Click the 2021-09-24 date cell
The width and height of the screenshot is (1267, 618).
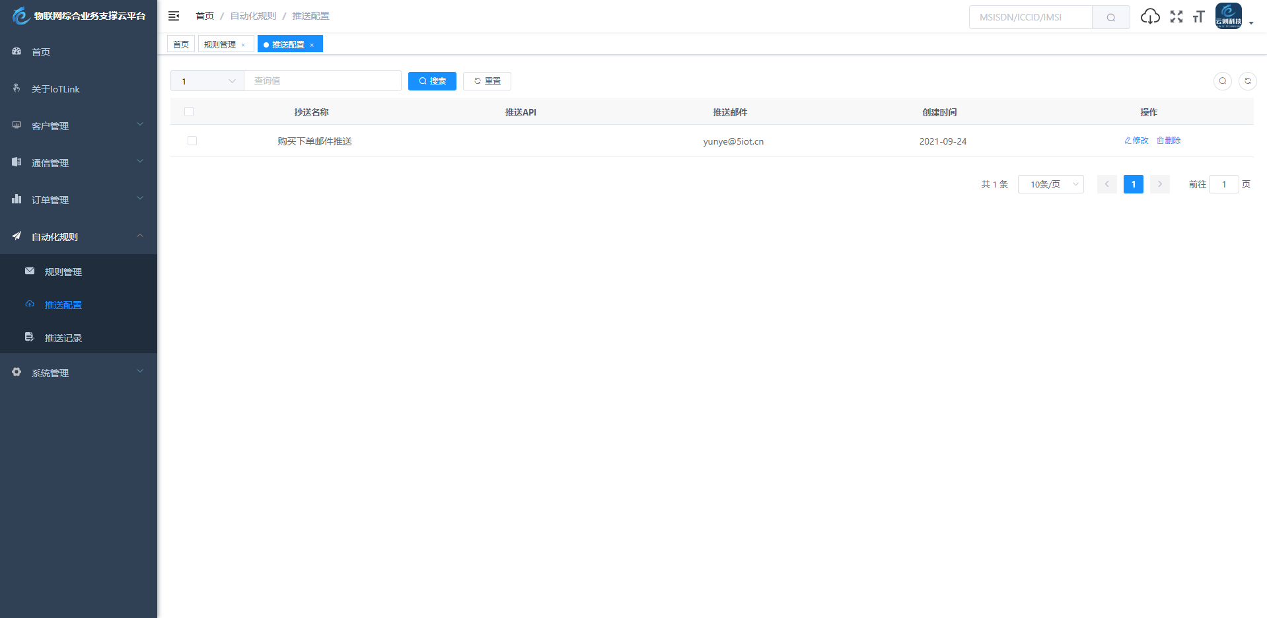(x=943, y=141)
